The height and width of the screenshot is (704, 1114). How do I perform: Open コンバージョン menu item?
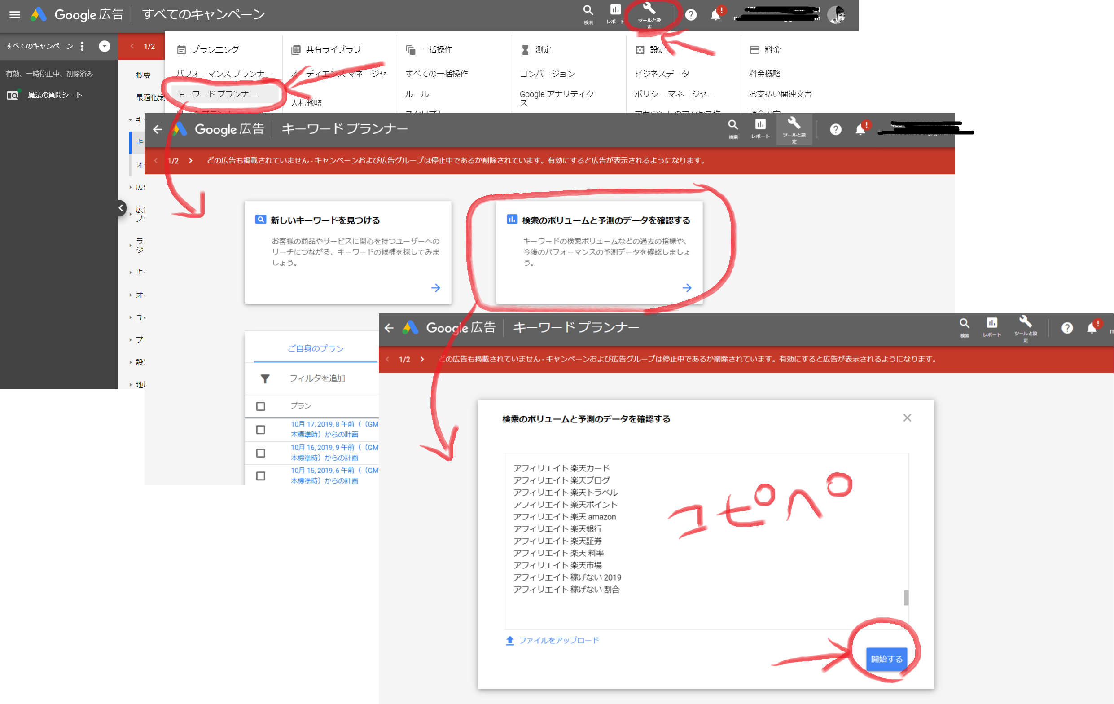coord(547,74)
